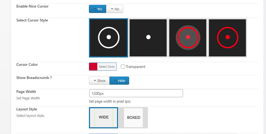
Task: Click "Set page width in pixel (px)" hint
Action: point(110,102)
